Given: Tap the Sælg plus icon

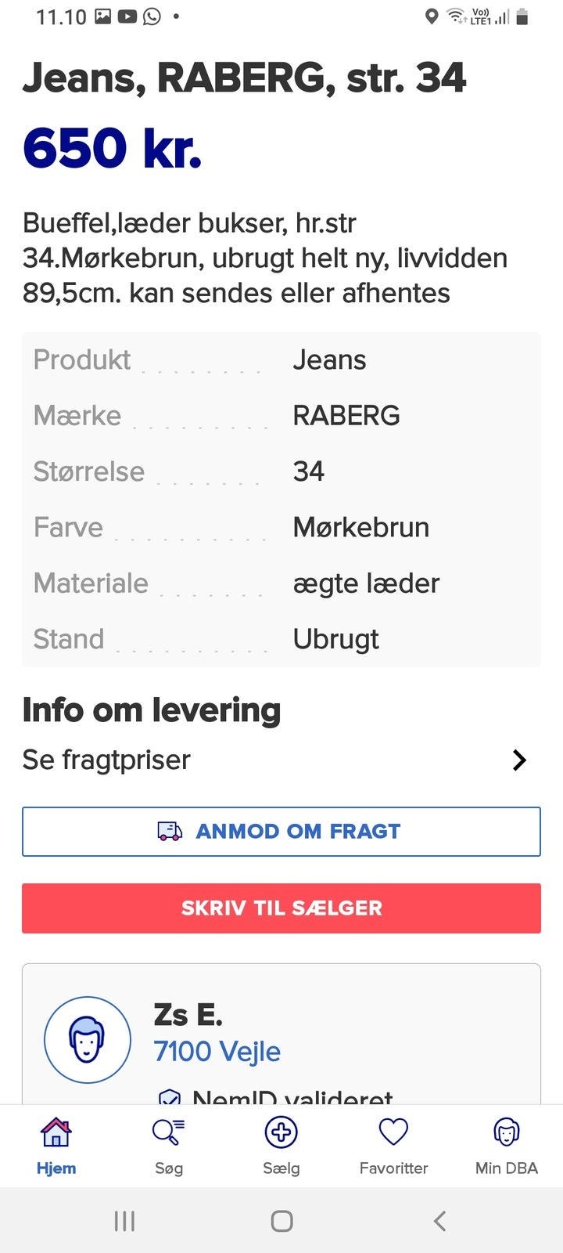Looking at the screenshot, I should (x=281, y=1132).
